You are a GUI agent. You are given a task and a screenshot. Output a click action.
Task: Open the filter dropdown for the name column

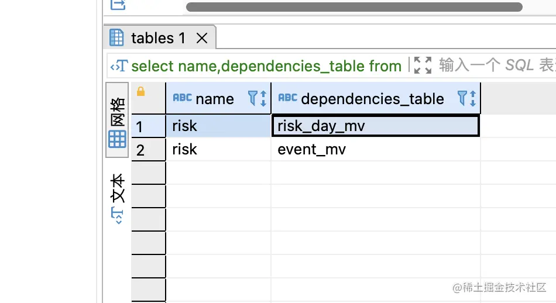(253, 98)
